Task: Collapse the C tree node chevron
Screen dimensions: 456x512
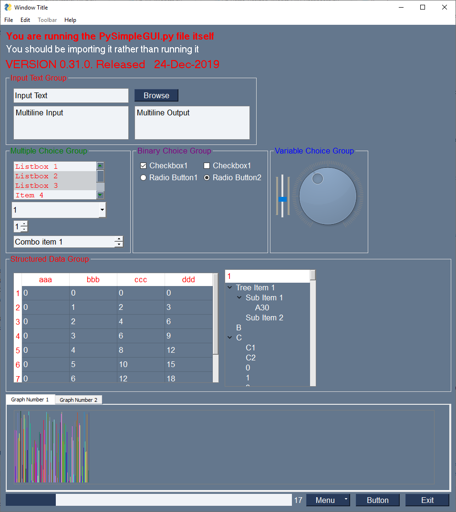Action: 229,338
